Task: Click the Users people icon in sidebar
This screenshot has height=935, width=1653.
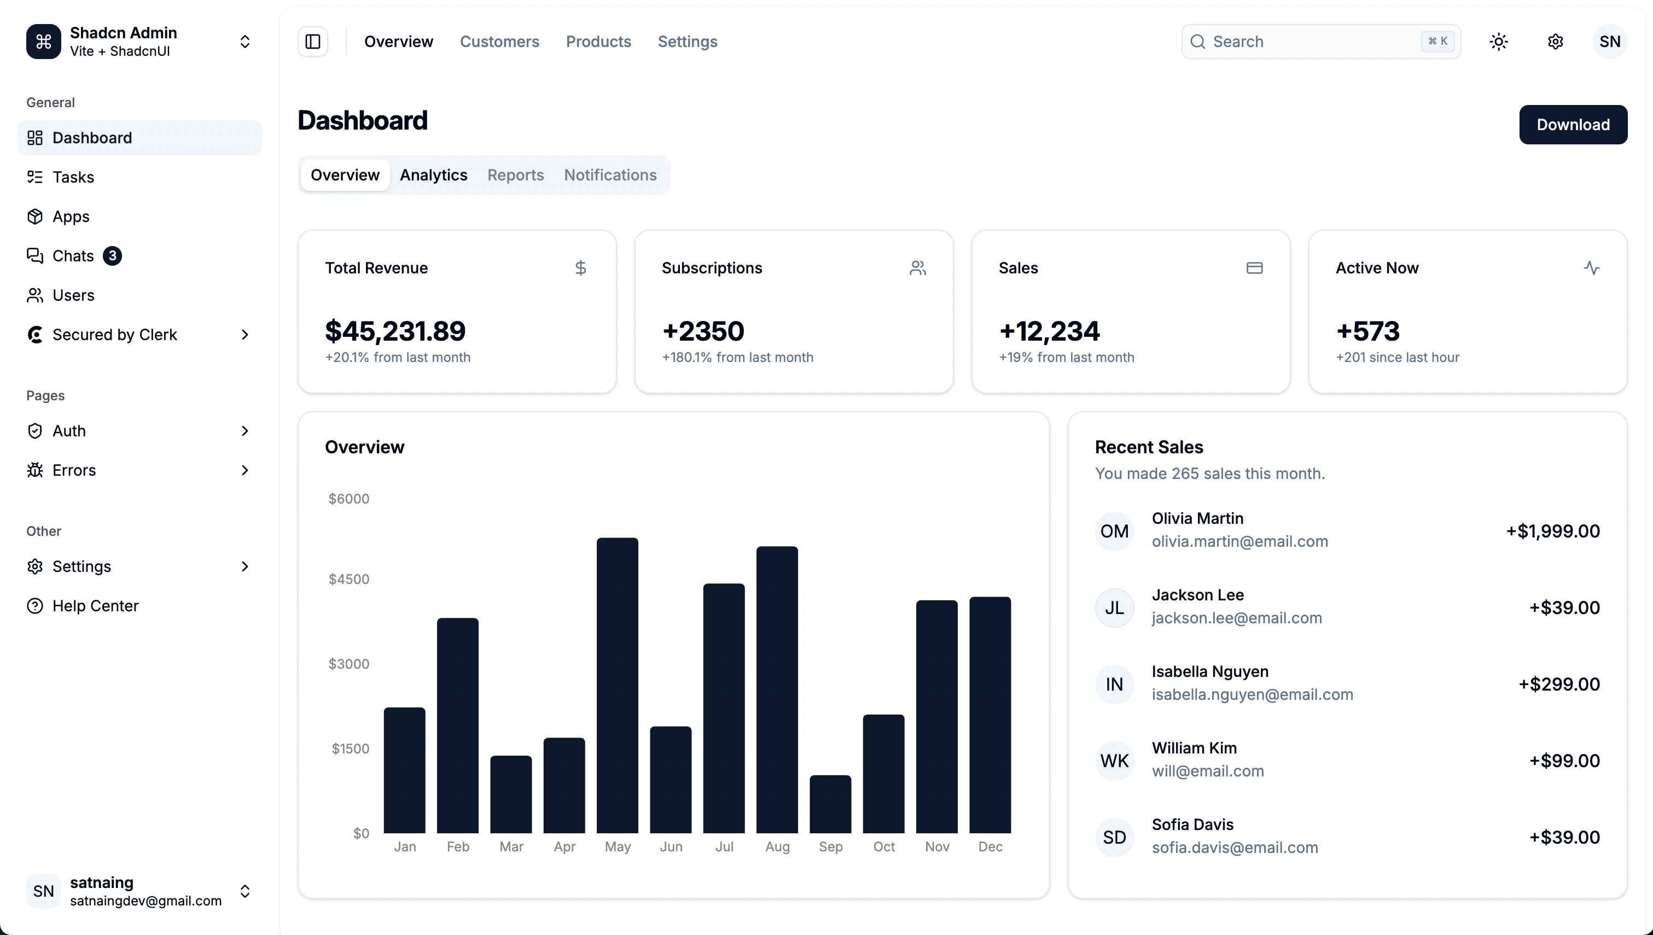Action: [34, 295]
